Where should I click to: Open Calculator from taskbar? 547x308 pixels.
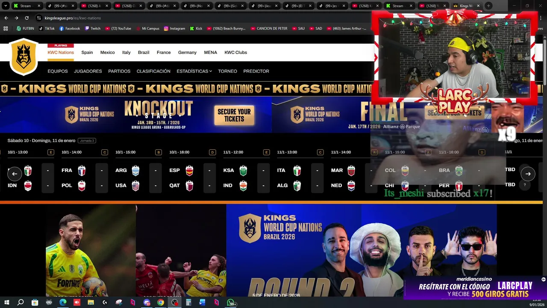click(x=188, y=302)
